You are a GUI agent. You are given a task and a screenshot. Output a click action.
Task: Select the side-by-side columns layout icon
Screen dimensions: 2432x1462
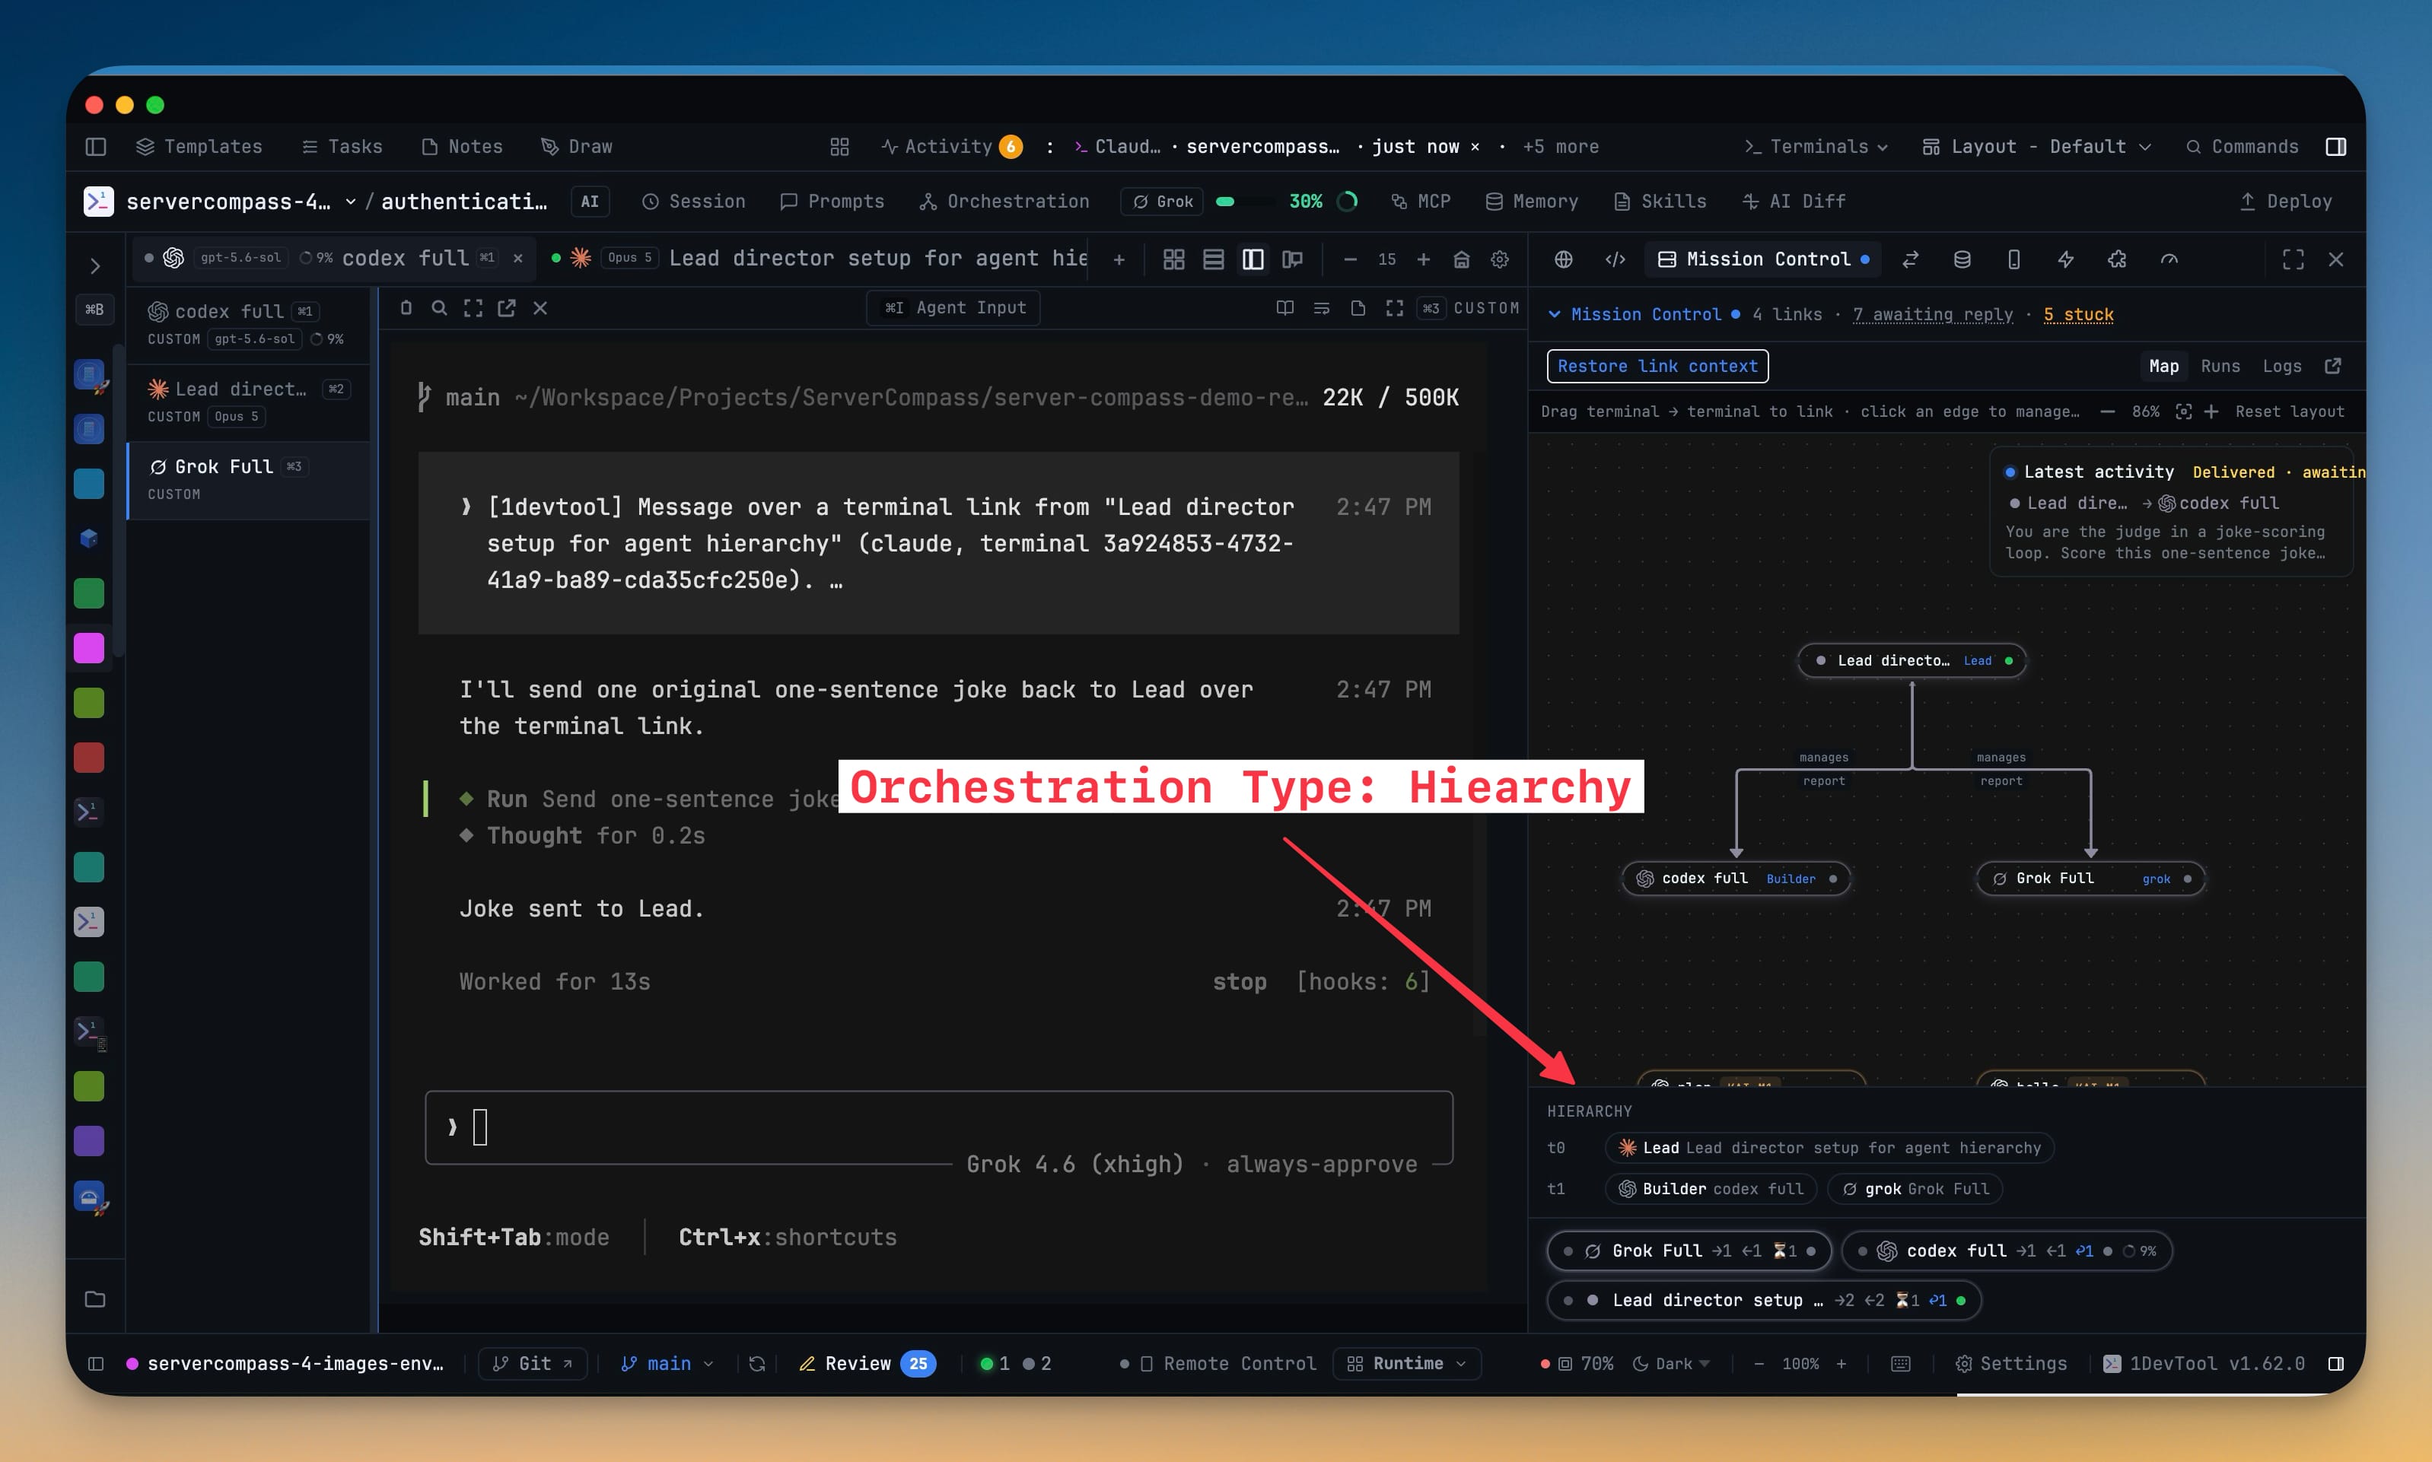(1253, 259)
